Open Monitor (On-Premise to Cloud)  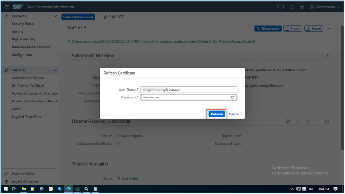[35, 101]
